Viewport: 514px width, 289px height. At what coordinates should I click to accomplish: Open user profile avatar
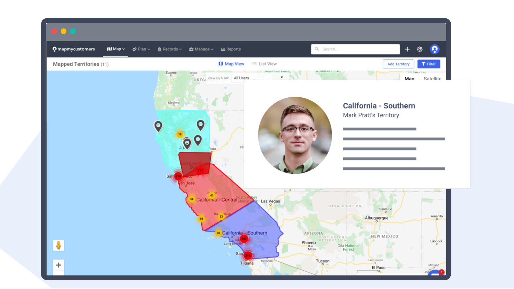[435, 49]
